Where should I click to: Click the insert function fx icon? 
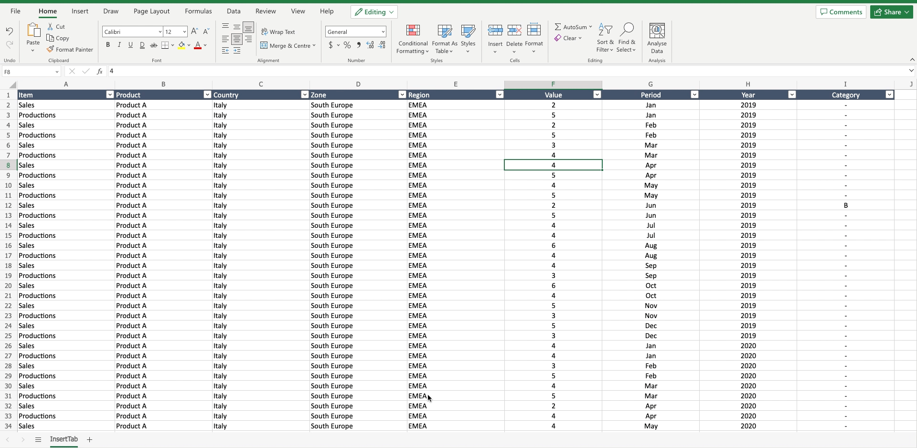[99, 72]
